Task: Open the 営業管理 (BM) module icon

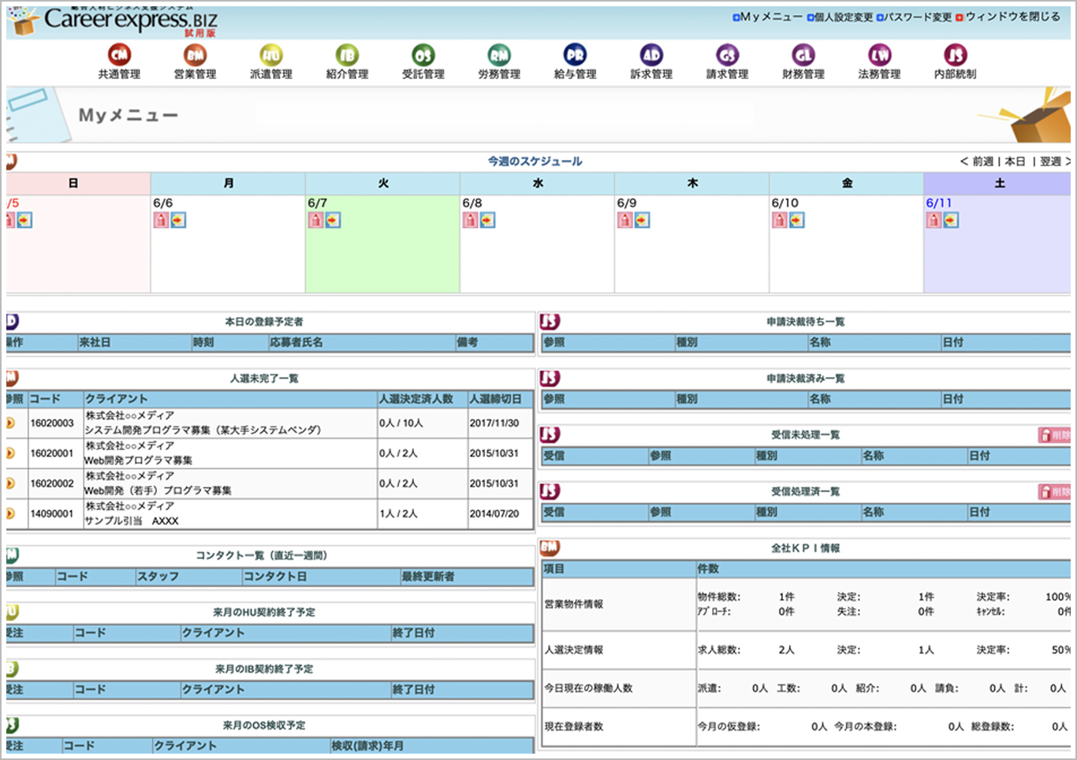Action: (x=196, y=55)
